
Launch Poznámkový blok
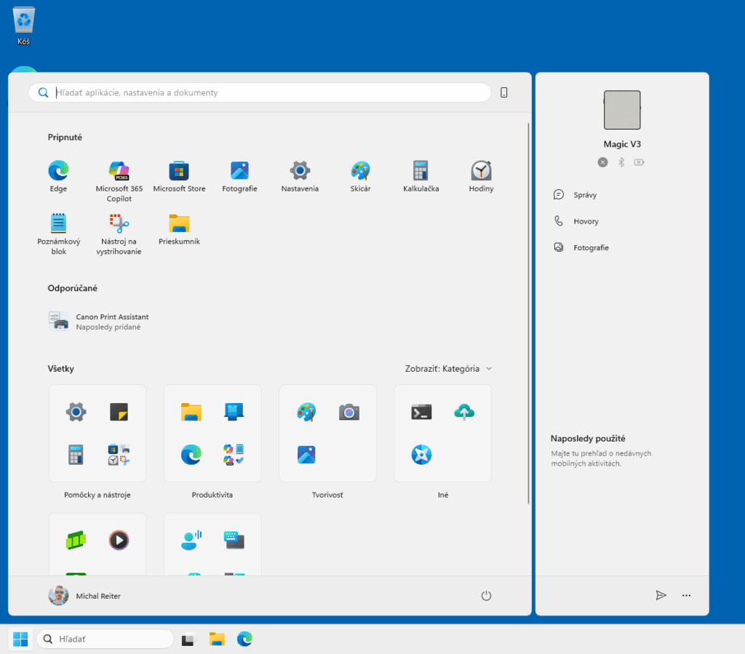[58, 226]
